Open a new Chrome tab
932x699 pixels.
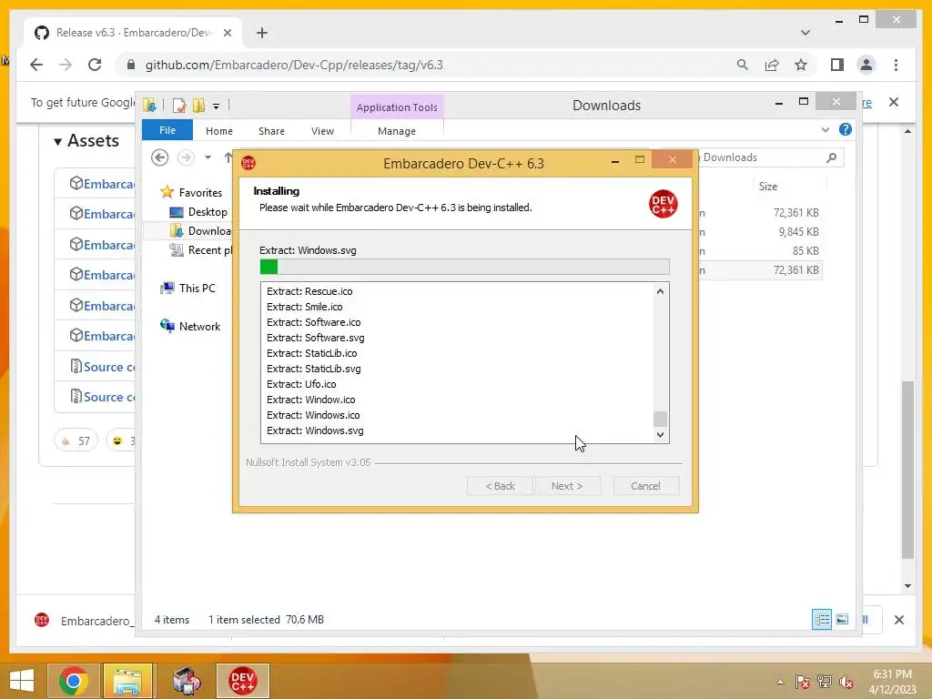[262, 33]
